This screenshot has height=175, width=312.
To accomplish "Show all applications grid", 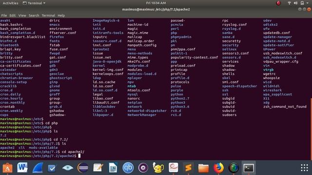I will tap(304, 168).
